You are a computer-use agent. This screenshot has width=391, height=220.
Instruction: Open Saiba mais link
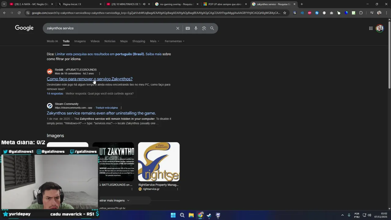coord(154,54)
